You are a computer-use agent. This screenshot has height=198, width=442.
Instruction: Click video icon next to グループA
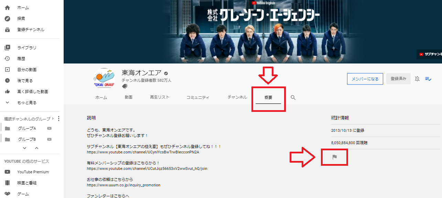coord(50,128)
